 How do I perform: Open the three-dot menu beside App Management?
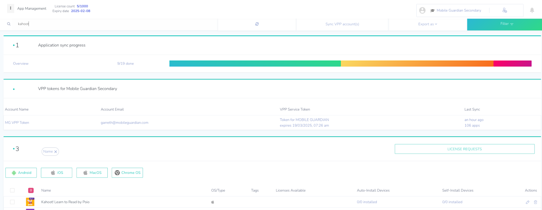click(11, 8)
